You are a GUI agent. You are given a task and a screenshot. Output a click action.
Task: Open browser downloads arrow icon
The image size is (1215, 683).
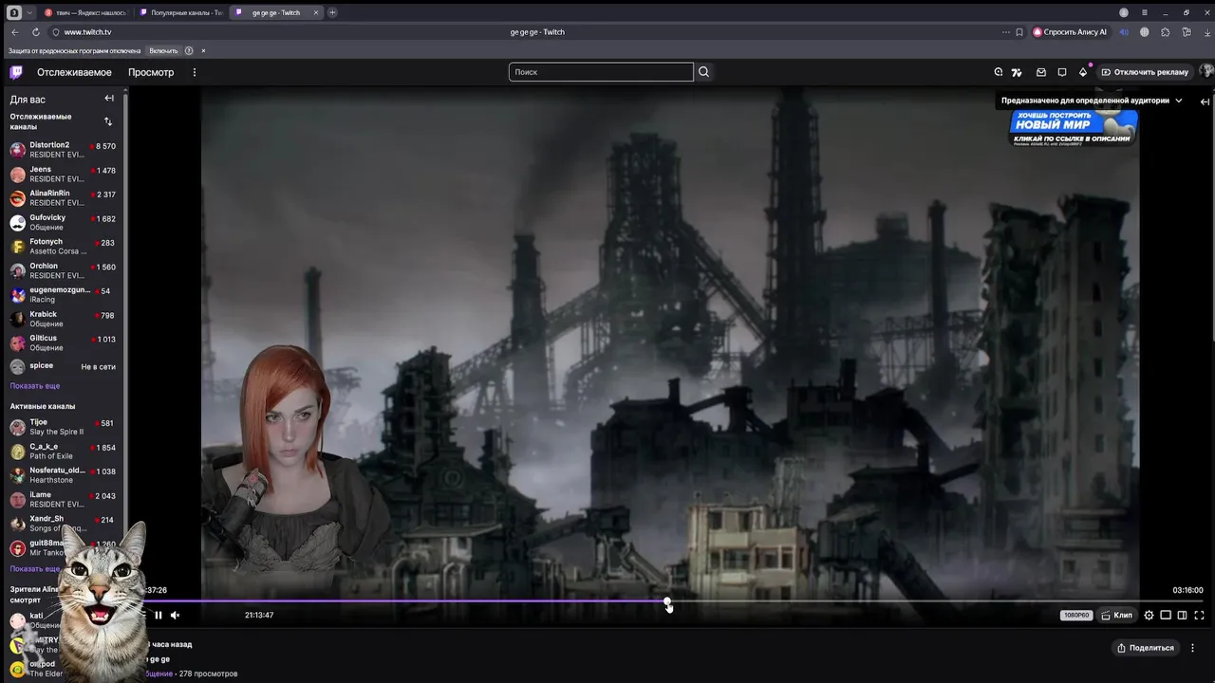[x=1207, y=32]
